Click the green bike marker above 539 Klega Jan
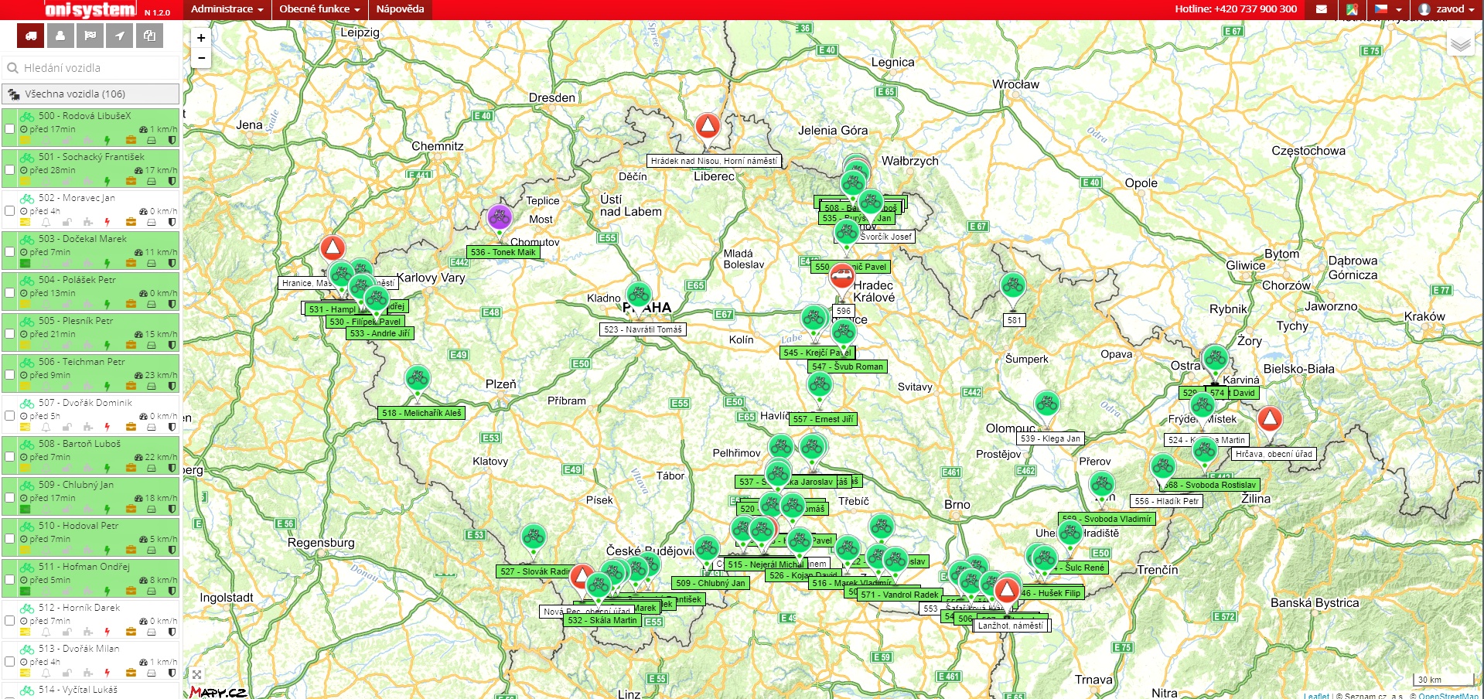Viewport: 1484px width, 699px height. click(x=1047, y=404)
